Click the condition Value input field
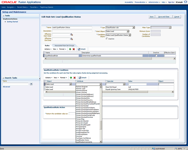Screen dimensions: 188x150 [137, 84]
